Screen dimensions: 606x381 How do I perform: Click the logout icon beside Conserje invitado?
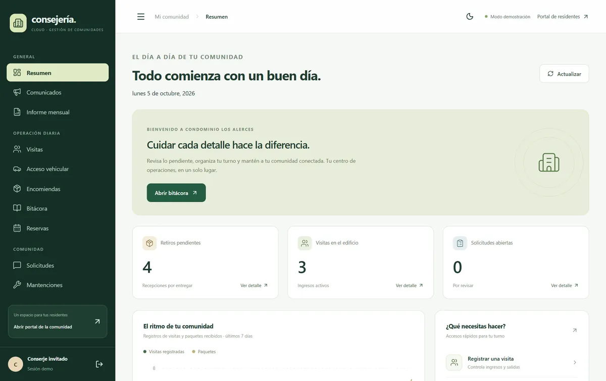click(99, 364)
